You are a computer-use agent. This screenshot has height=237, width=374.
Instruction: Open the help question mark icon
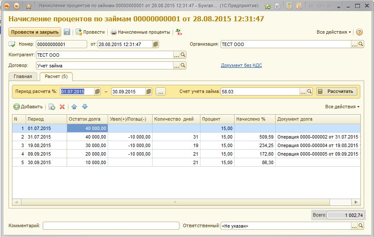[359, 32]
